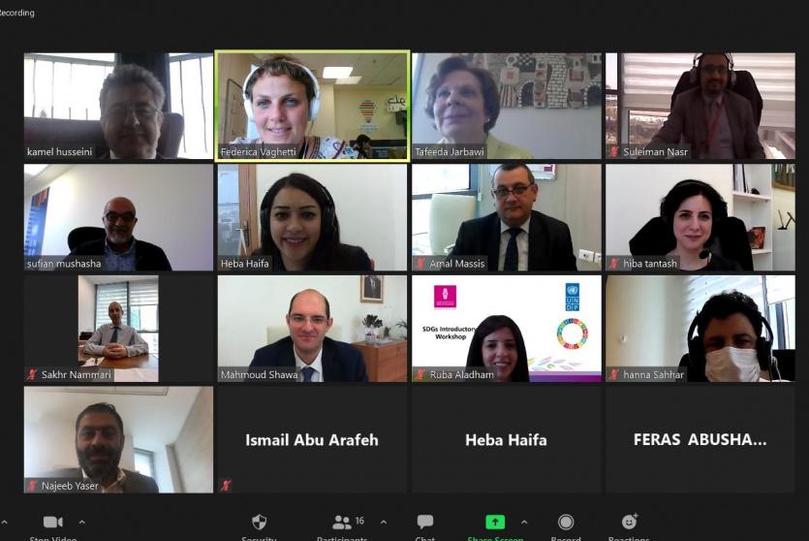Select Ruba Aladham's SDGs workshop video tile
Image resolution: width=809 pixels, height=541 pixels.
(x=507, y=329)
